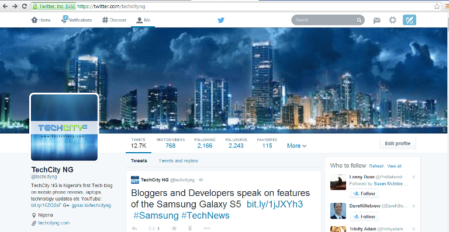Screen dimensions: 449x232
Task: Refresh the Who to follow list
Action: point(377,166)
